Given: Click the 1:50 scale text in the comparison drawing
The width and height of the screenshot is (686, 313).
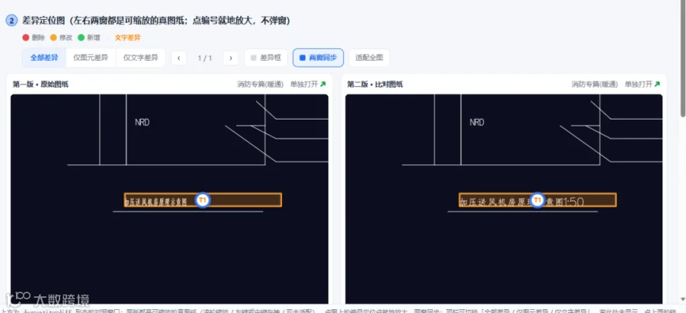Looking at the screenshot, I should pos(573,202).
